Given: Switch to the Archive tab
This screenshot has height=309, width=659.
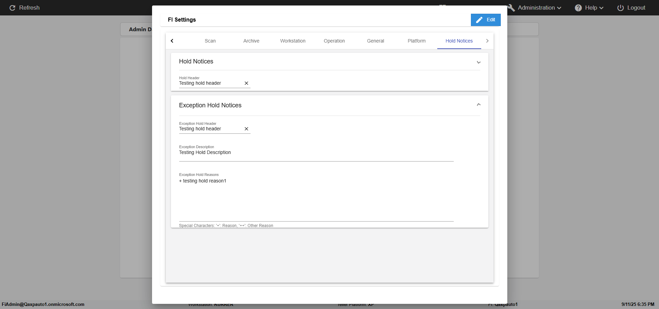Looking at the screenshot, I should click(251, 41).
